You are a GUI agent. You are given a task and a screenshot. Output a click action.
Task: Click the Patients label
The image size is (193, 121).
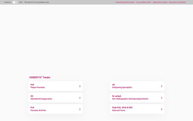pyautogui.click(x=8, y=2)
